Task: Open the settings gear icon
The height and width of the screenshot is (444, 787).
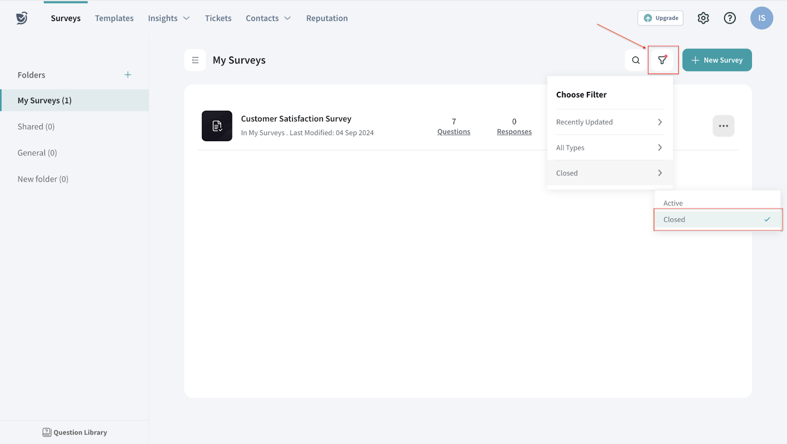Action: point(703,18)
